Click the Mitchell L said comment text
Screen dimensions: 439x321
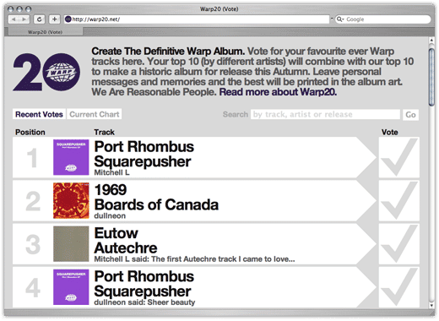[x=194, y=259]
